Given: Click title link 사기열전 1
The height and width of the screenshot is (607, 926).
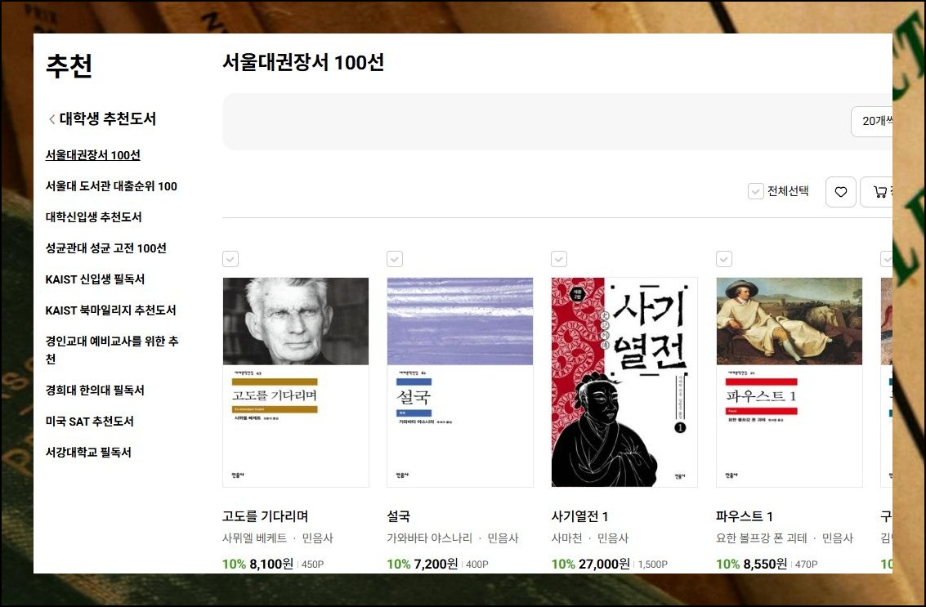Looking at the screenshot, I should click(x=580, y=516).
